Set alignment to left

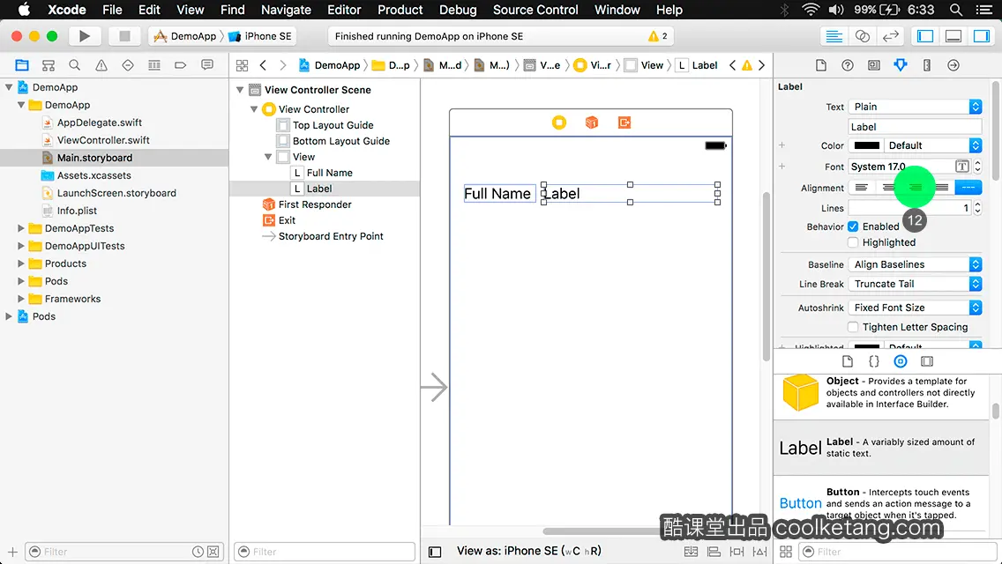[x=862, y=188]
